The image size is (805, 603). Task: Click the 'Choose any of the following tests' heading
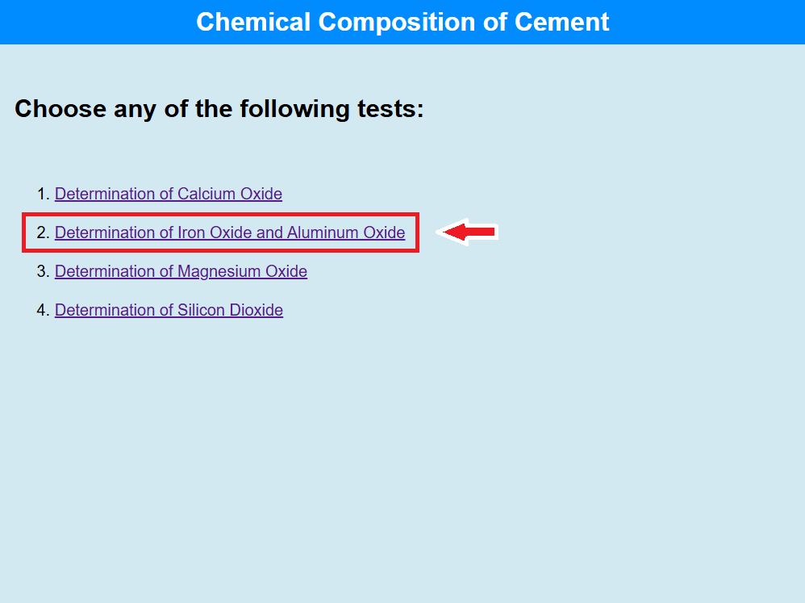219,108
